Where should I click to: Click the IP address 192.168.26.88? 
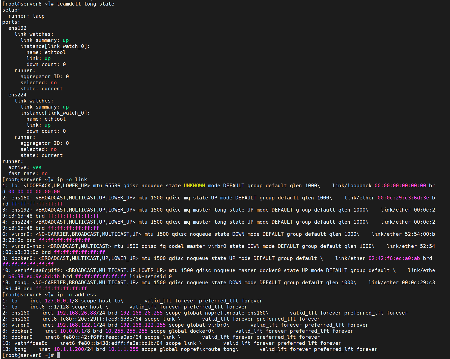coord(76,313)
